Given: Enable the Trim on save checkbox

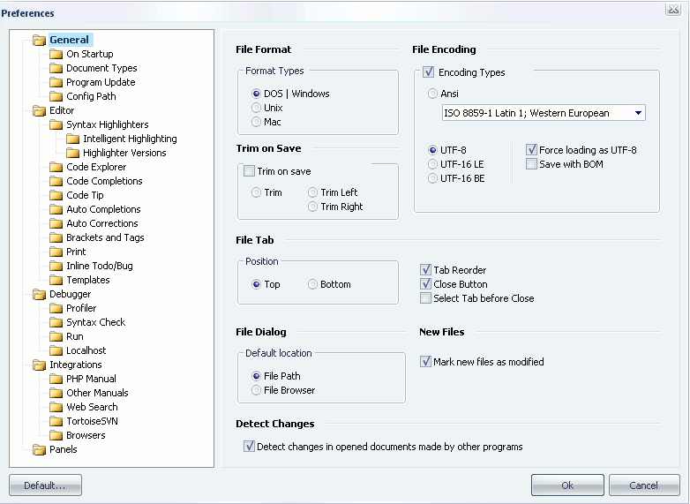Looking at the screenshot, I should [x=249, y=171].
